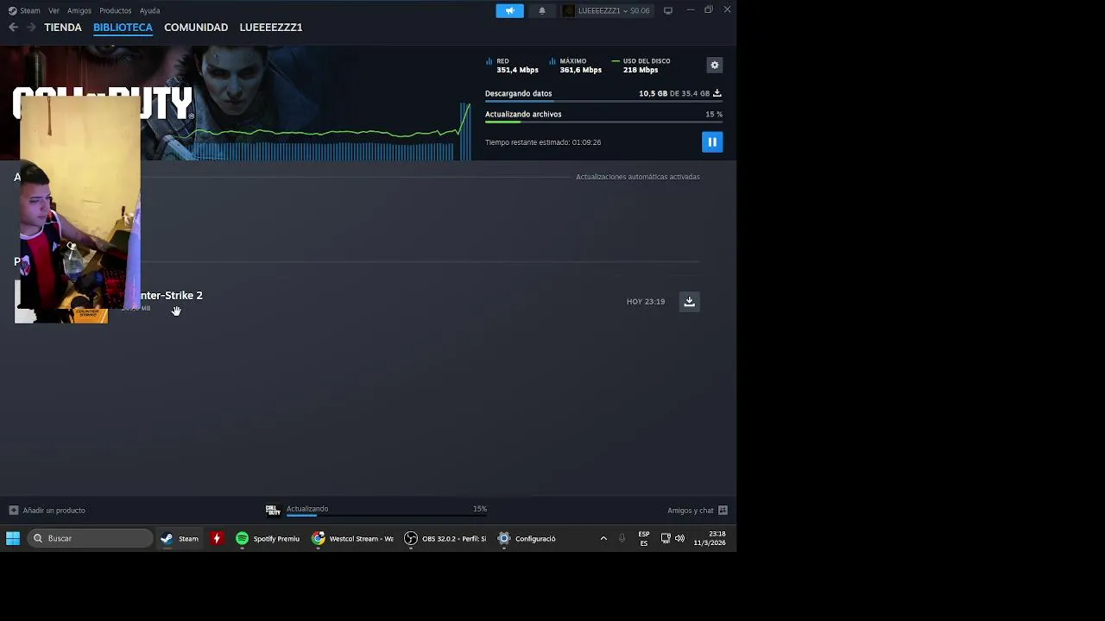1105x621 pixels.
Task: Click the RED network speed stat
Action: pyautogui.click(x=512, y=66)
